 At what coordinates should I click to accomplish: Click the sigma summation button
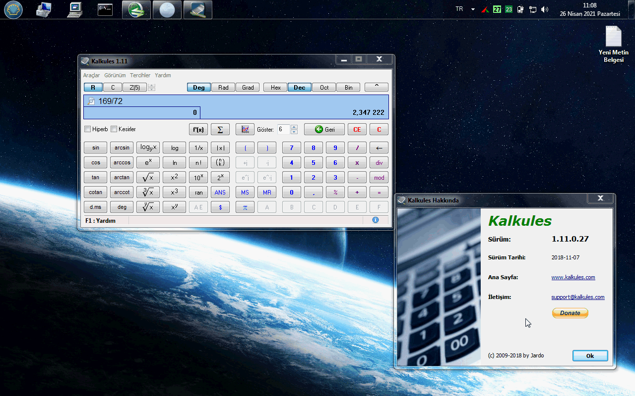(x=220, y=129)
